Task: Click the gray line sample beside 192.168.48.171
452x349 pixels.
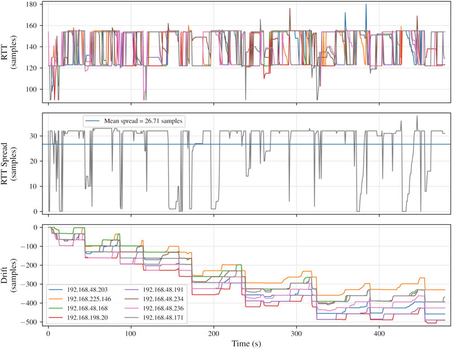Action: [x=132, y=318]
